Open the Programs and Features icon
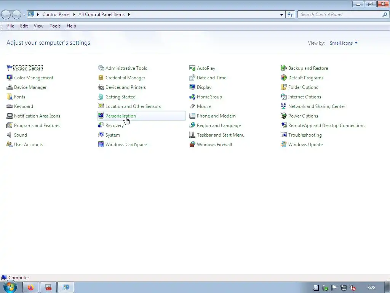The height and width of the screenshot is (293, 390). point(10,125)
